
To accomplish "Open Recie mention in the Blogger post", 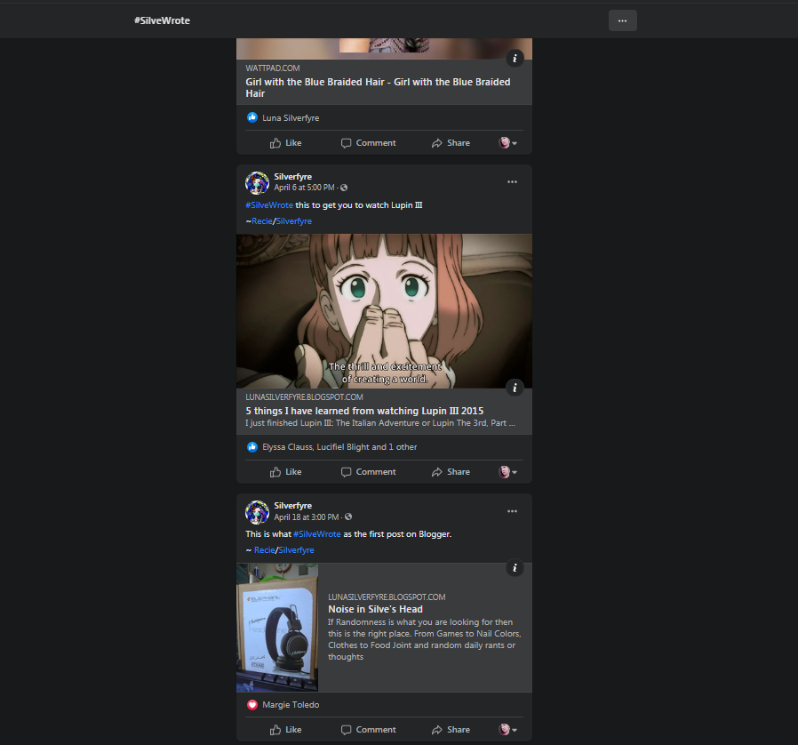I will click(x=264, y=550).
